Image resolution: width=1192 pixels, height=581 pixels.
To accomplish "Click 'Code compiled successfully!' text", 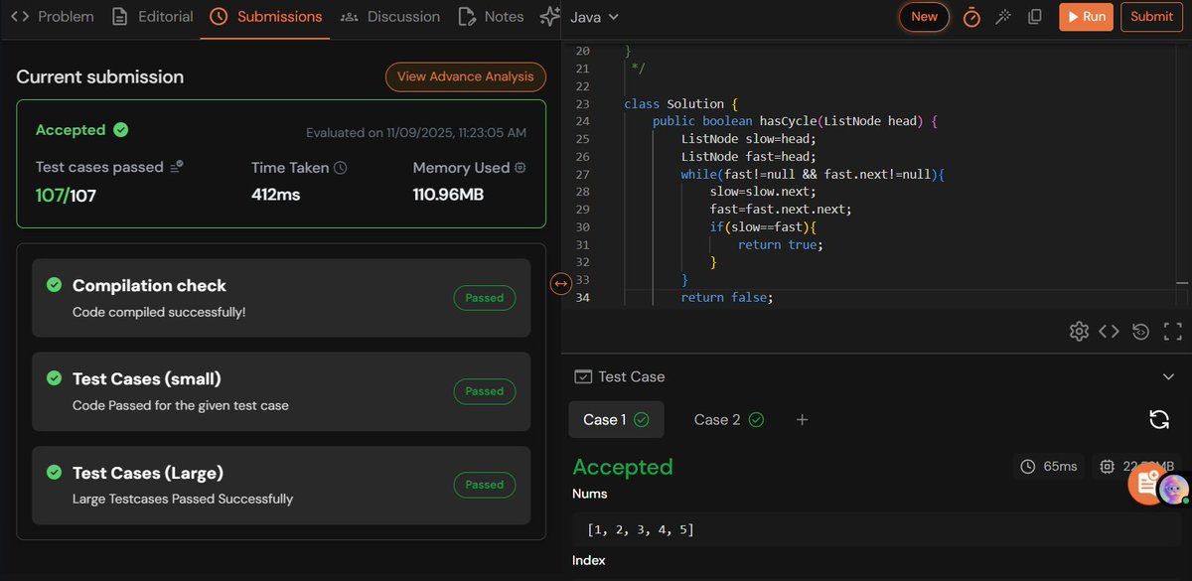I will coord(159,312).
